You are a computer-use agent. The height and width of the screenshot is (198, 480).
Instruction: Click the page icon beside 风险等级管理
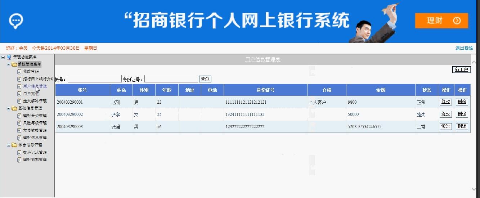pos(19,123)
